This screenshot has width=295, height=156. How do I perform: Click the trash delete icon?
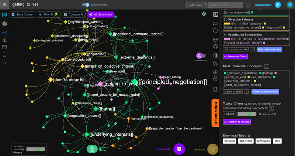point(4,55)
